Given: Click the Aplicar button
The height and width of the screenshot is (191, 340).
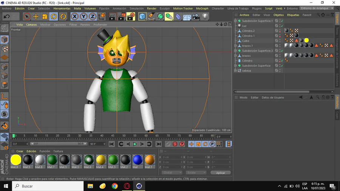Looking at the screenshot, I should click(221, 173).
